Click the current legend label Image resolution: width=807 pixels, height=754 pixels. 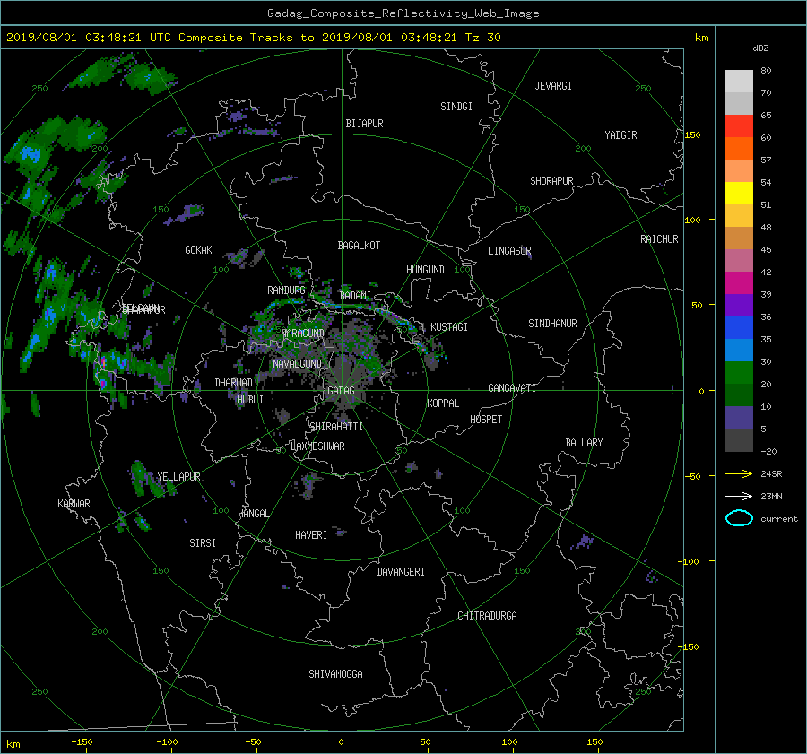779,519
